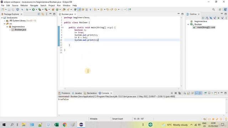Toggle Show Console on Standard Error

pyautogui.click(x=200, y=93)
